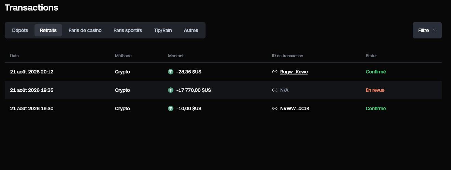451x170 pixels.
Task: Select the Retraits tab
Action: (x=48, y=30)
